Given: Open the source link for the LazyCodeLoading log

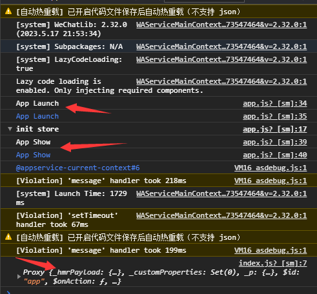Looking at the screenshot, I should coord(221,59).
